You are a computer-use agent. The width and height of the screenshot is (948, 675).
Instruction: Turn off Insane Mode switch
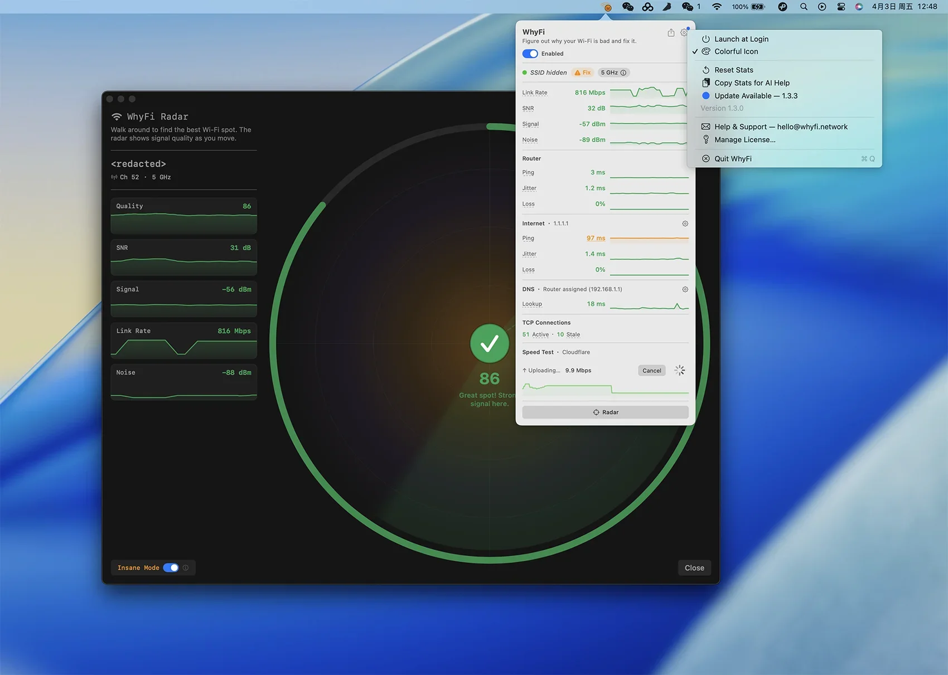(171, 568)
